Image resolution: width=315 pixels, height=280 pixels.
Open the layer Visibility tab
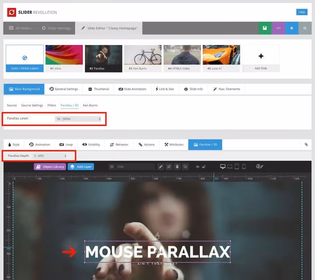pyautogui.click(x=91, y=145)
